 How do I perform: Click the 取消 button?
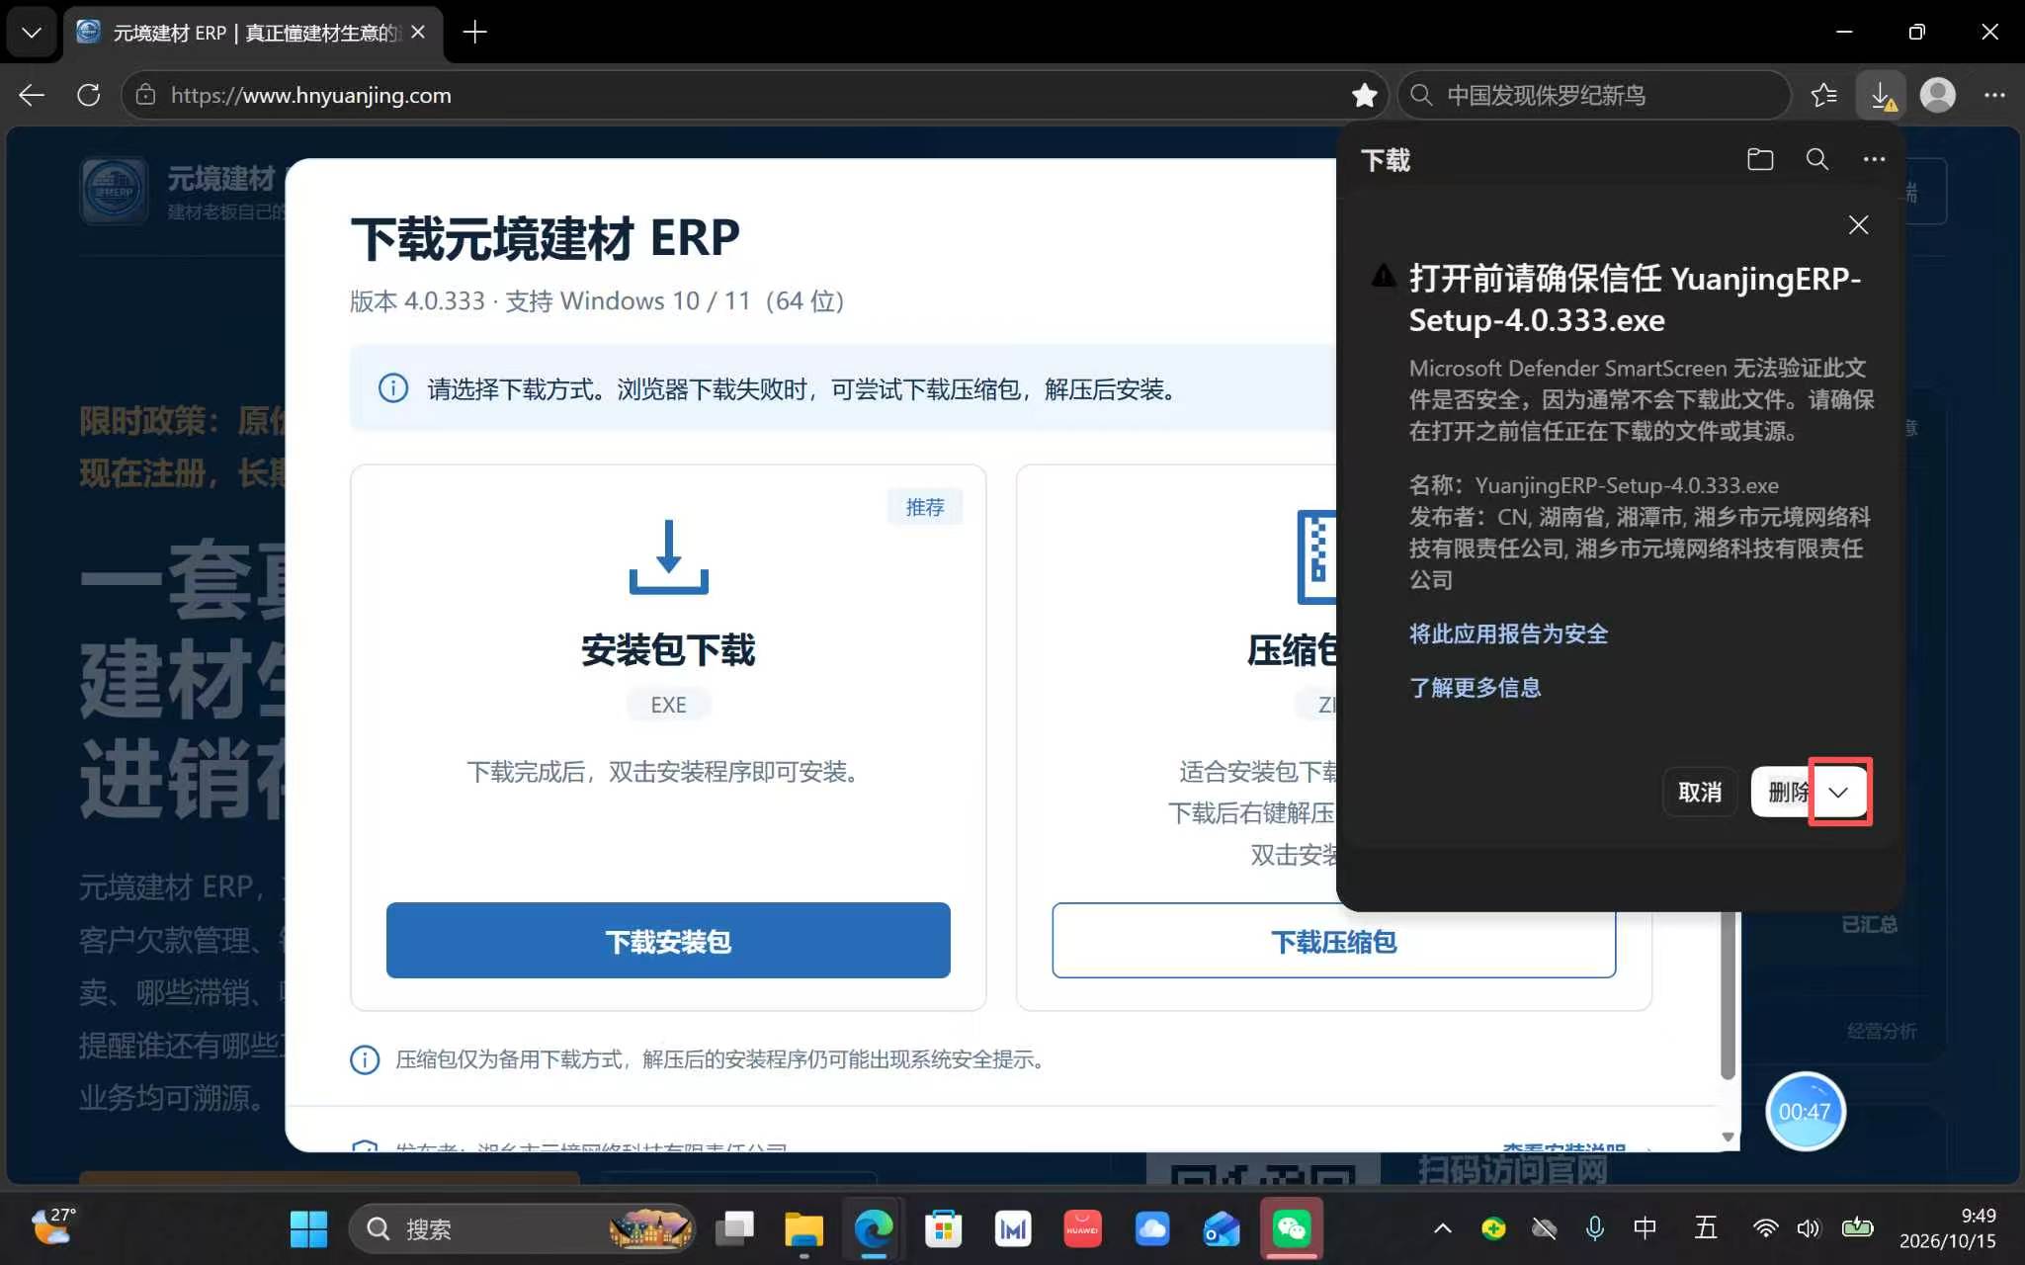click(x=1700, y=792)
